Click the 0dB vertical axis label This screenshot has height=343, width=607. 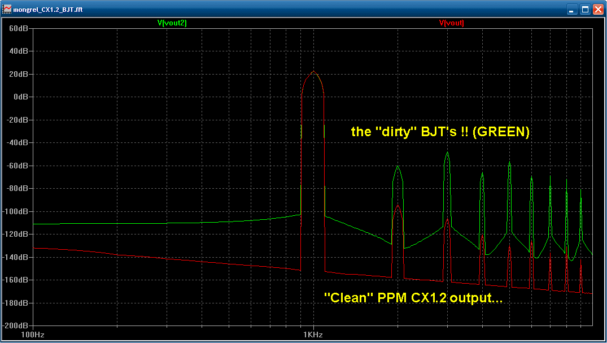(21, 97)
